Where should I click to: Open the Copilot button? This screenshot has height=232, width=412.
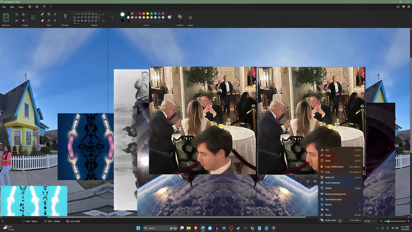click(180, 17)
